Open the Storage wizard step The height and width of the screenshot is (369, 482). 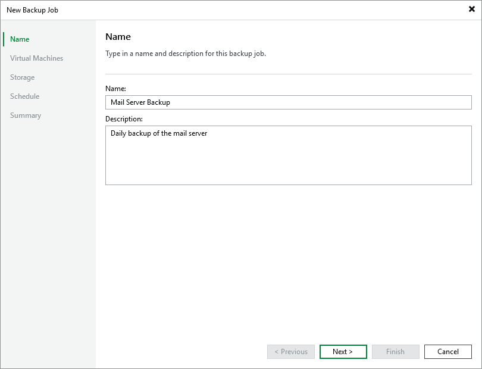coord(22,77)
